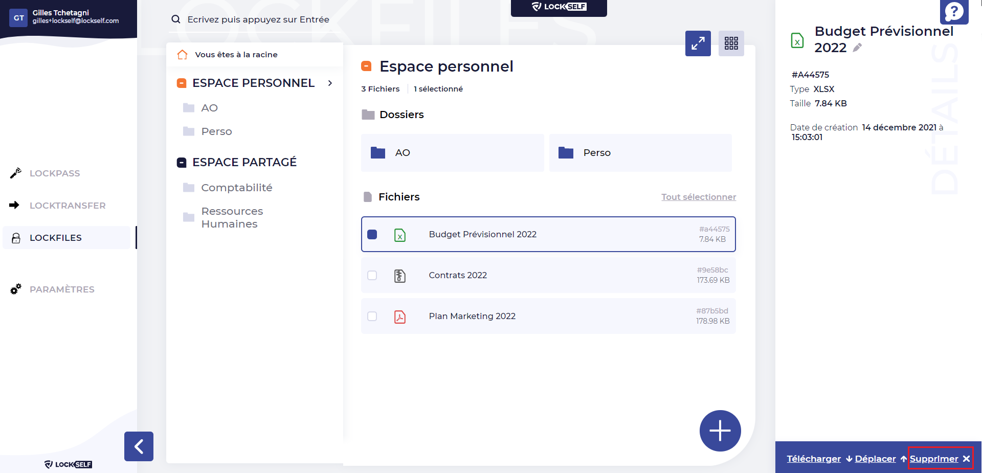Screen dimensions: 982x473
Task: Click the Comptabilité folder icon in tree
Action: [189, 188]
